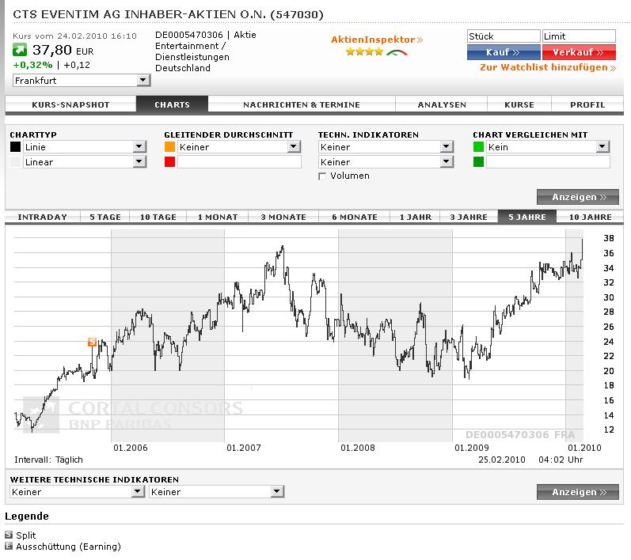Click the blue Kauf button
Viewport: 631px width, 560px height.
coord(504,52)
